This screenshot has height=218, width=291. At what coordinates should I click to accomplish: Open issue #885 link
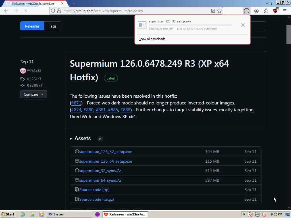click(113, 110)
